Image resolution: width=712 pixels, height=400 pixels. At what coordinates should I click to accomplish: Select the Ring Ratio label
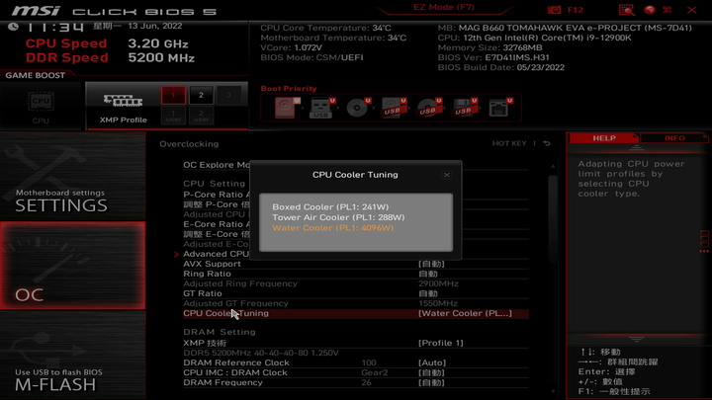coord(207,274)
